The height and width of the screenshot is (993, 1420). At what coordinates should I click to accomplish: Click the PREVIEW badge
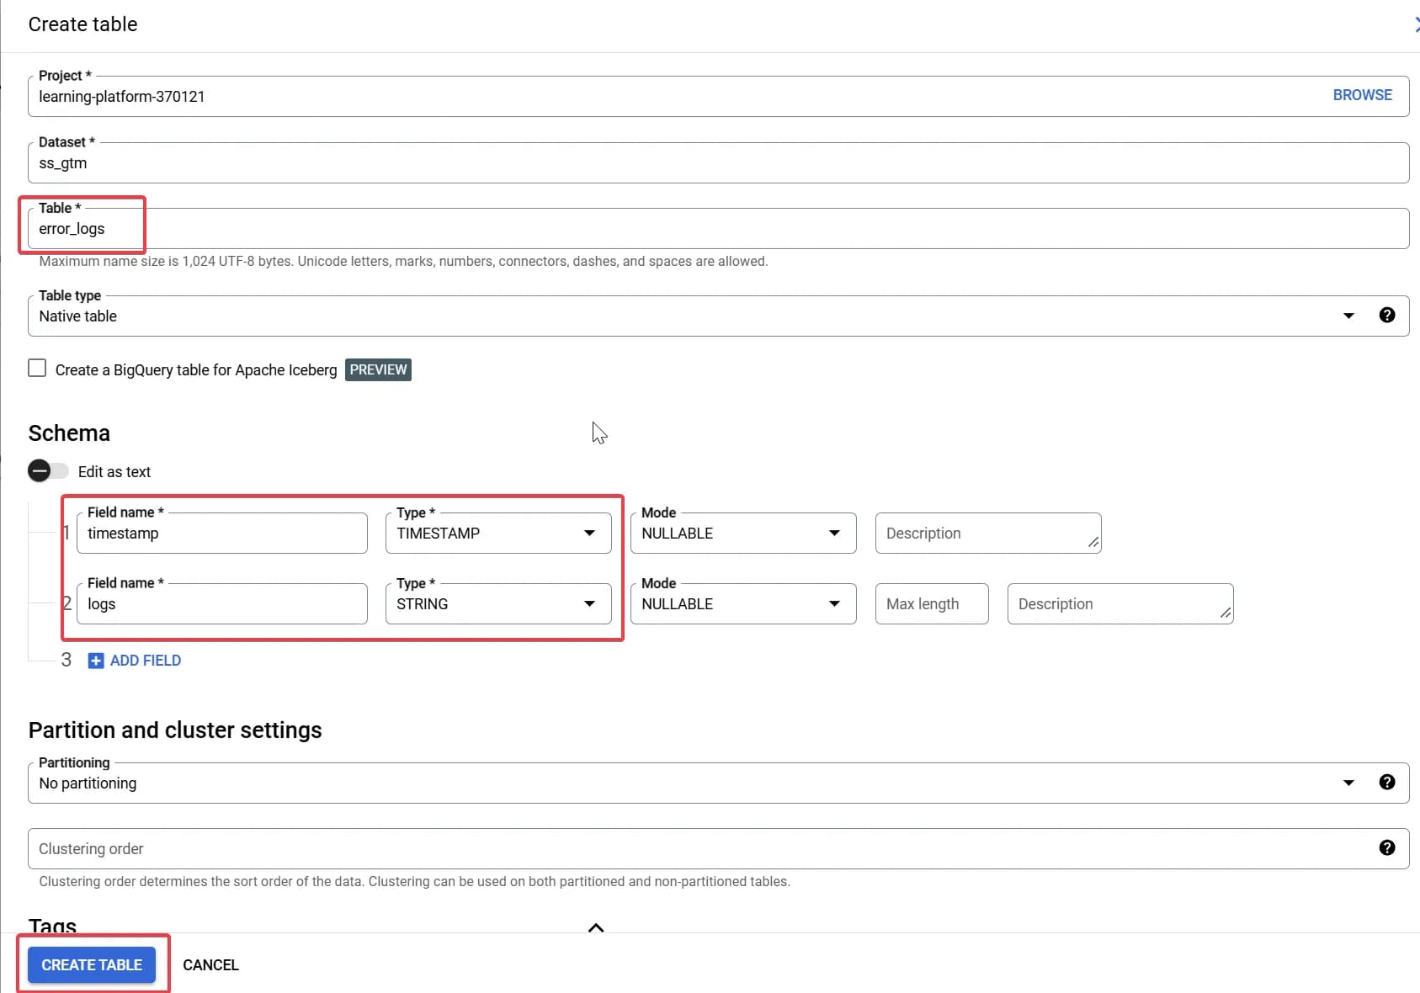[x=378, y=369]
